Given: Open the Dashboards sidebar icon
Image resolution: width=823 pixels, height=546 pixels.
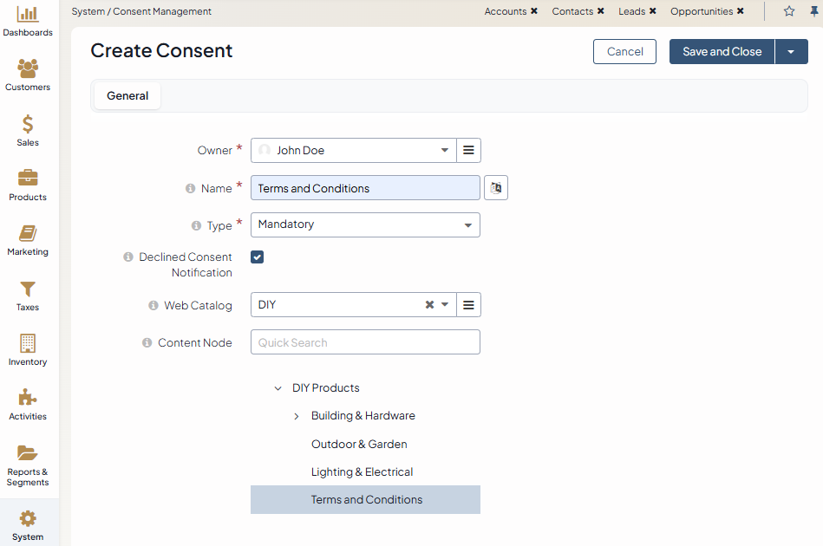Looking at the screenshot, I should [28, 15].
